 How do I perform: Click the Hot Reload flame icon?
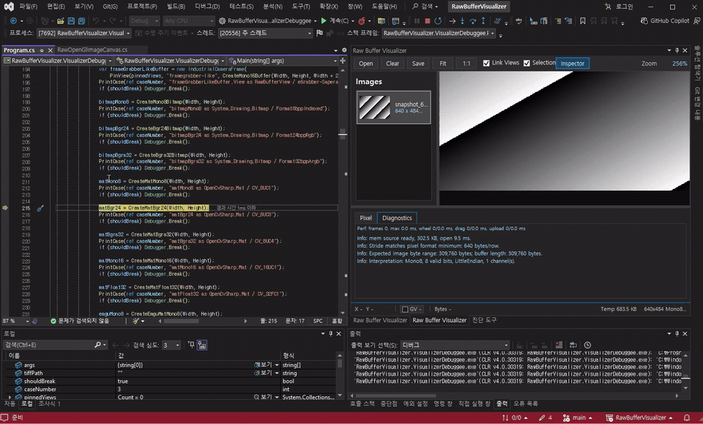click(x=361, y=21)
